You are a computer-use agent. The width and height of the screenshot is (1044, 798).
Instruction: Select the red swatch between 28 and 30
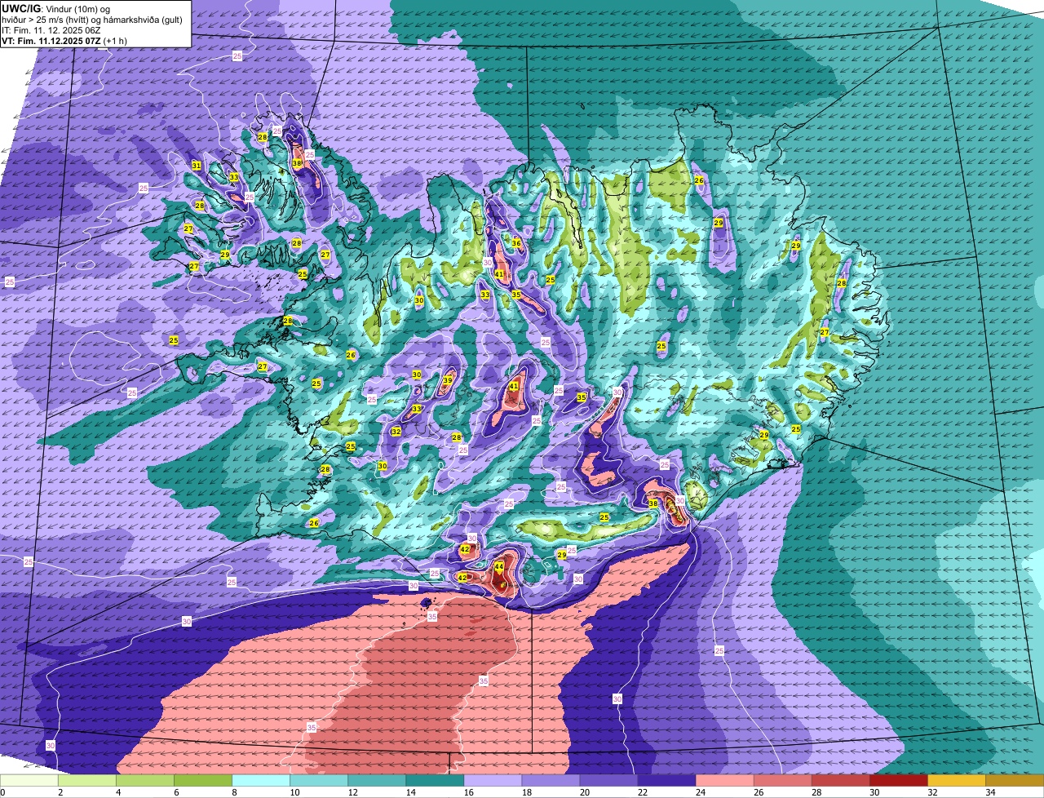(840, 780)
